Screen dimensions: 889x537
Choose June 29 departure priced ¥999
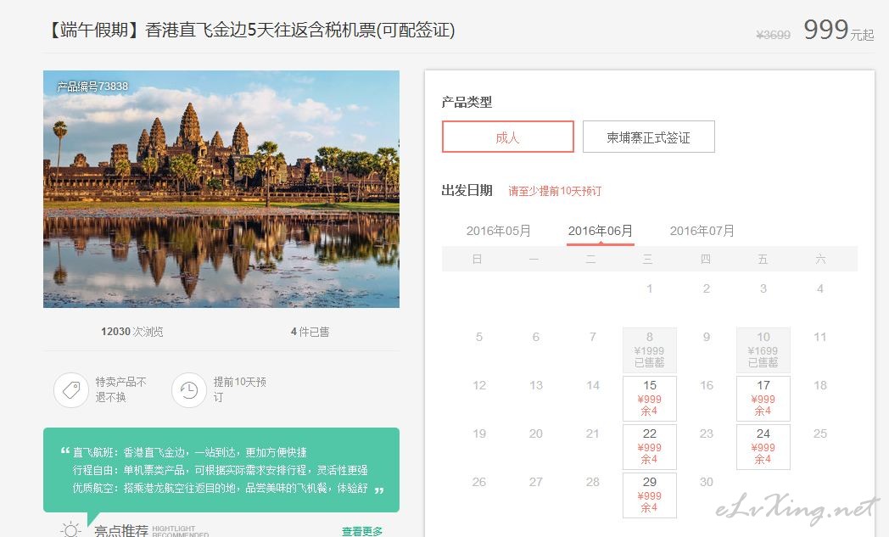point(649,495)
